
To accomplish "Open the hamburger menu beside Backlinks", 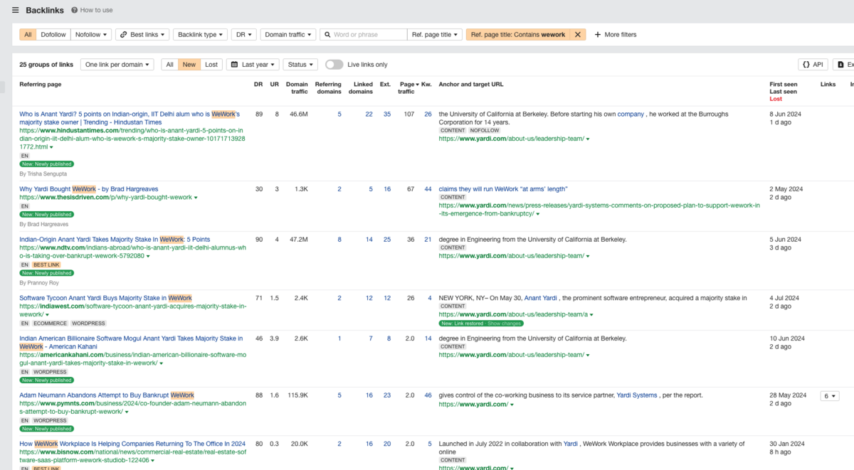I will coord(16,11).
